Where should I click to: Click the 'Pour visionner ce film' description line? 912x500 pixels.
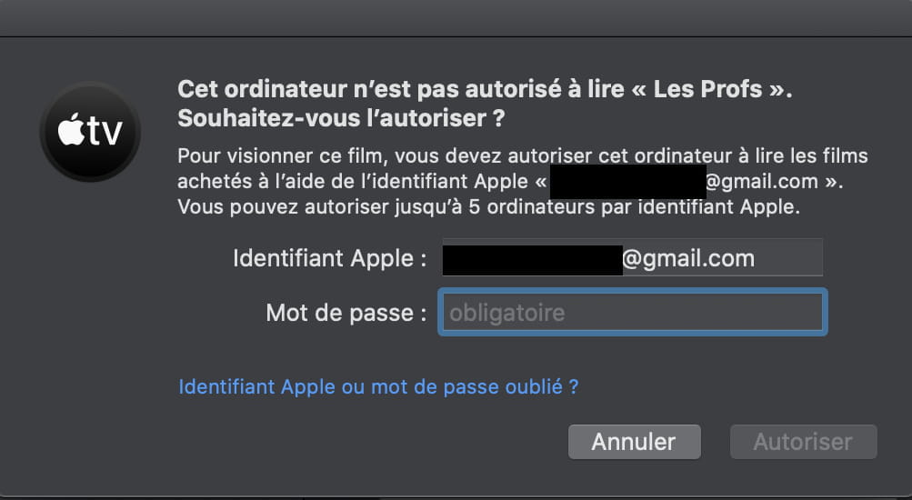(x=522, y=155)
